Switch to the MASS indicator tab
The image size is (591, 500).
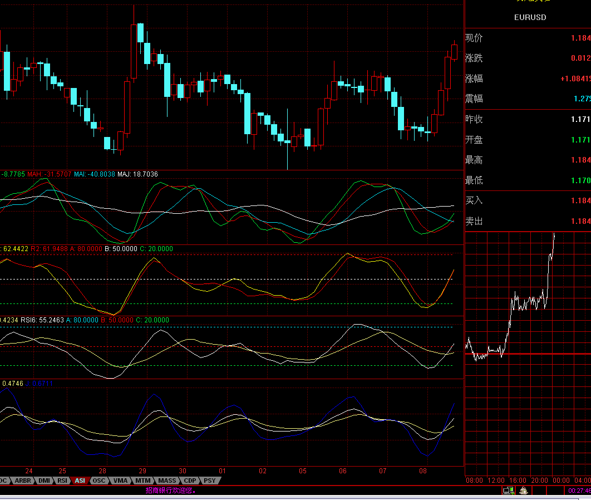pos(167,481)
